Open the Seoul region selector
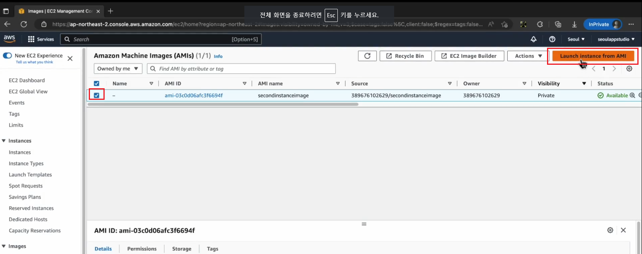This screenshot has width=642, height=254. tap(576, 39)
